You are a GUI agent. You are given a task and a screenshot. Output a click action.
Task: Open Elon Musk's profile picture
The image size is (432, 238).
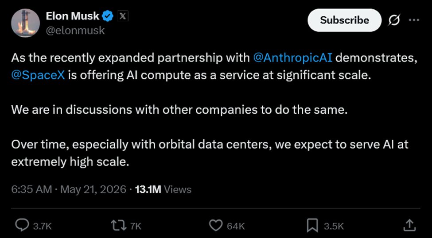click(x=25, y=23)
